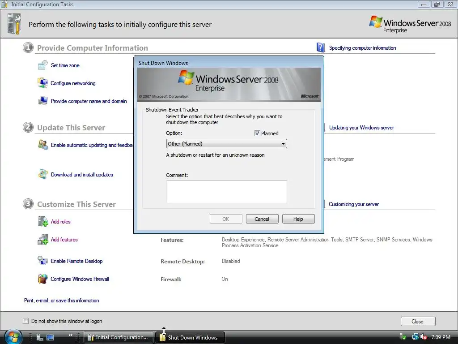The image size is (458, 344).
Task: Click the help book icon beside Specifying computer information
Action: click(320, 47)
